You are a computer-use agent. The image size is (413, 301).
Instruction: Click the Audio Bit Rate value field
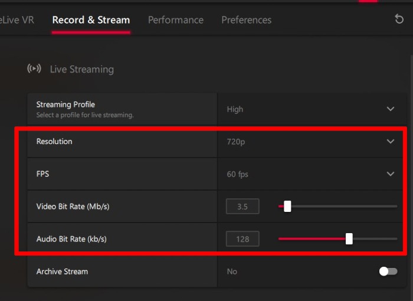[242, 239]
